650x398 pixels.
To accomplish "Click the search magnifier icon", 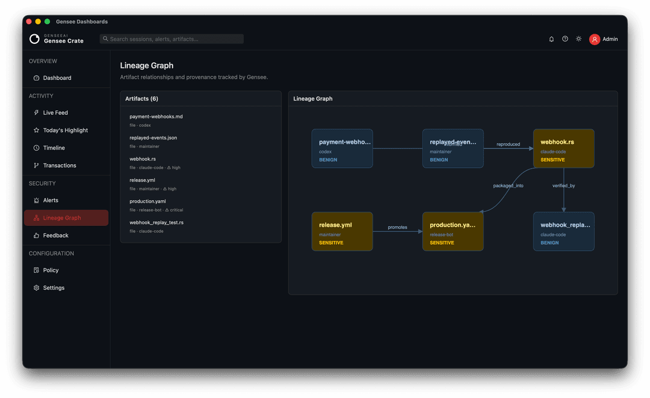I will point(105,39).
